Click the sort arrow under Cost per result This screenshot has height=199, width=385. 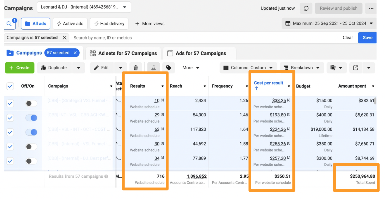coord(257,88)
